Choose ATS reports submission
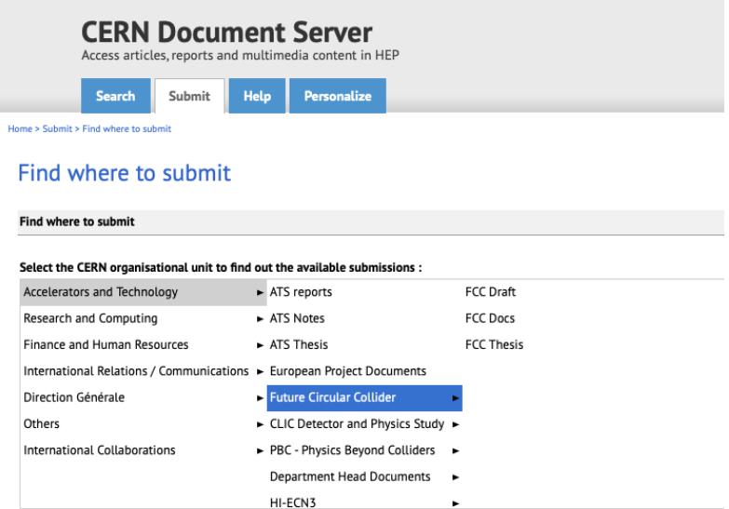The height and width of the screenshot is (509, 729). click(301, 292)
